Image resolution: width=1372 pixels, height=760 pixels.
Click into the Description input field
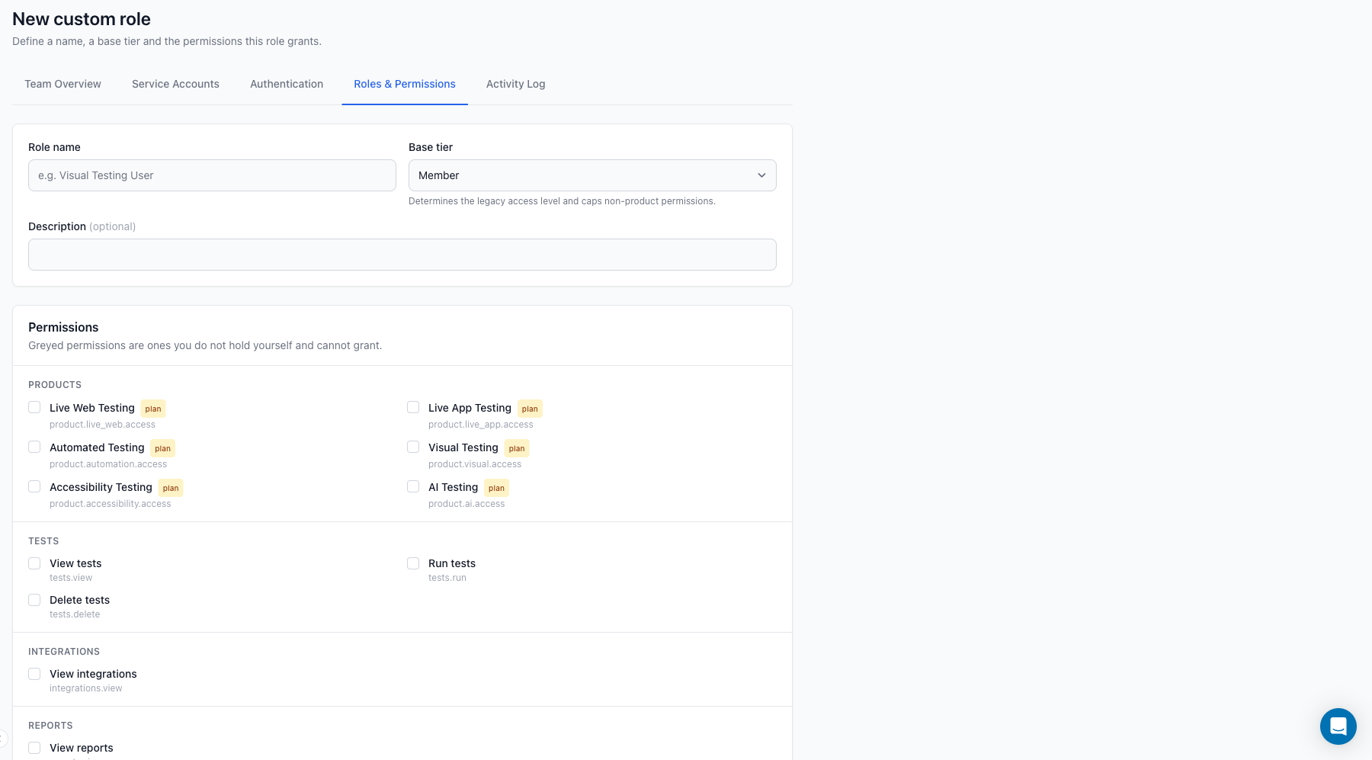tap(402, 255)
